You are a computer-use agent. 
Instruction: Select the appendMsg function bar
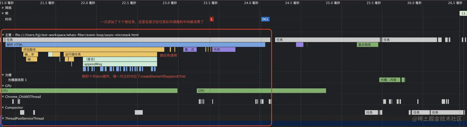click(x=120, y=64)
